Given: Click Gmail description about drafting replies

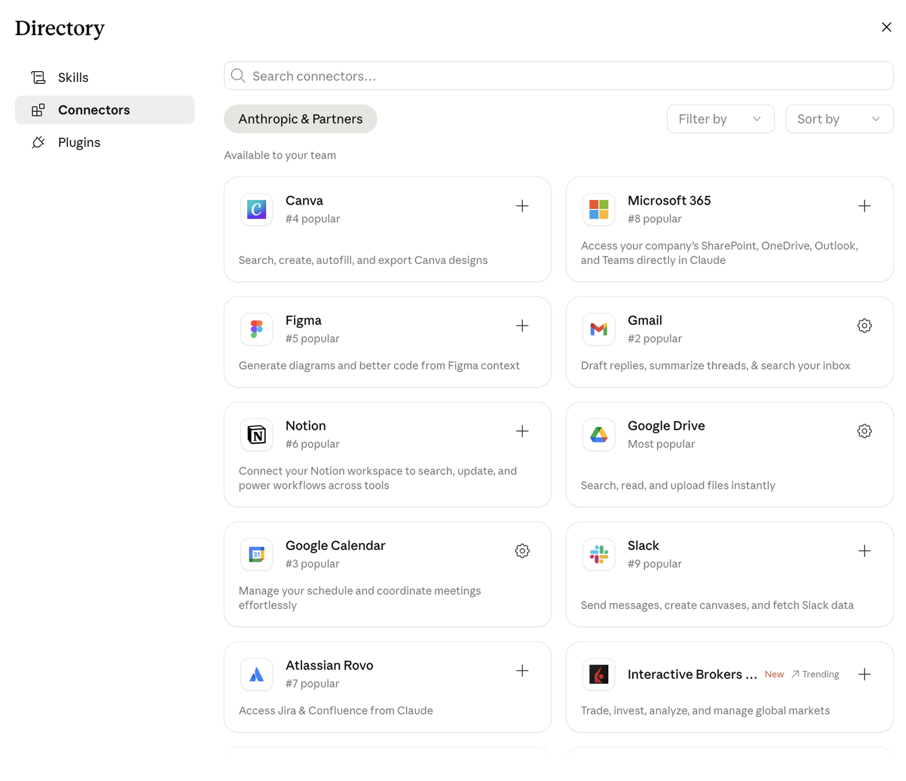Looking at the screenshot, I should (716, 366).
